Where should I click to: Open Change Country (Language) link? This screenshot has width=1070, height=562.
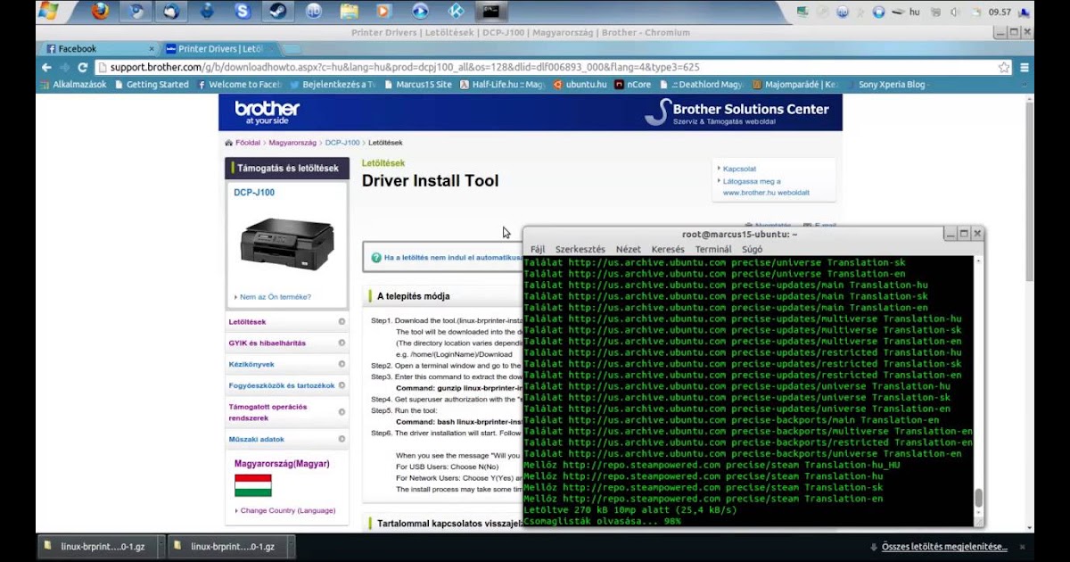coord(287,511)
